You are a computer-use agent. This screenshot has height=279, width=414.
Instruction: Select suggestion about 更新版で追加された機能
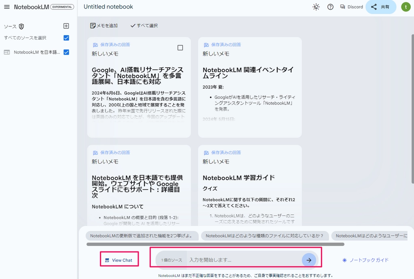click(142, 236)
